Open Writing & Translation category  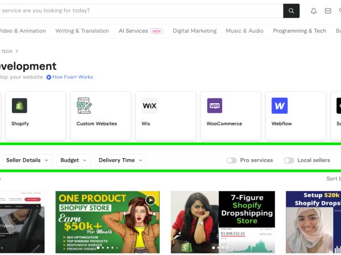pyautogui.click(x=82, y=31)
